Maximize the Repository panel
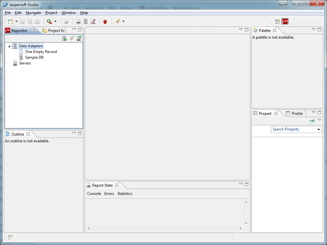 [x=80, y=30]
